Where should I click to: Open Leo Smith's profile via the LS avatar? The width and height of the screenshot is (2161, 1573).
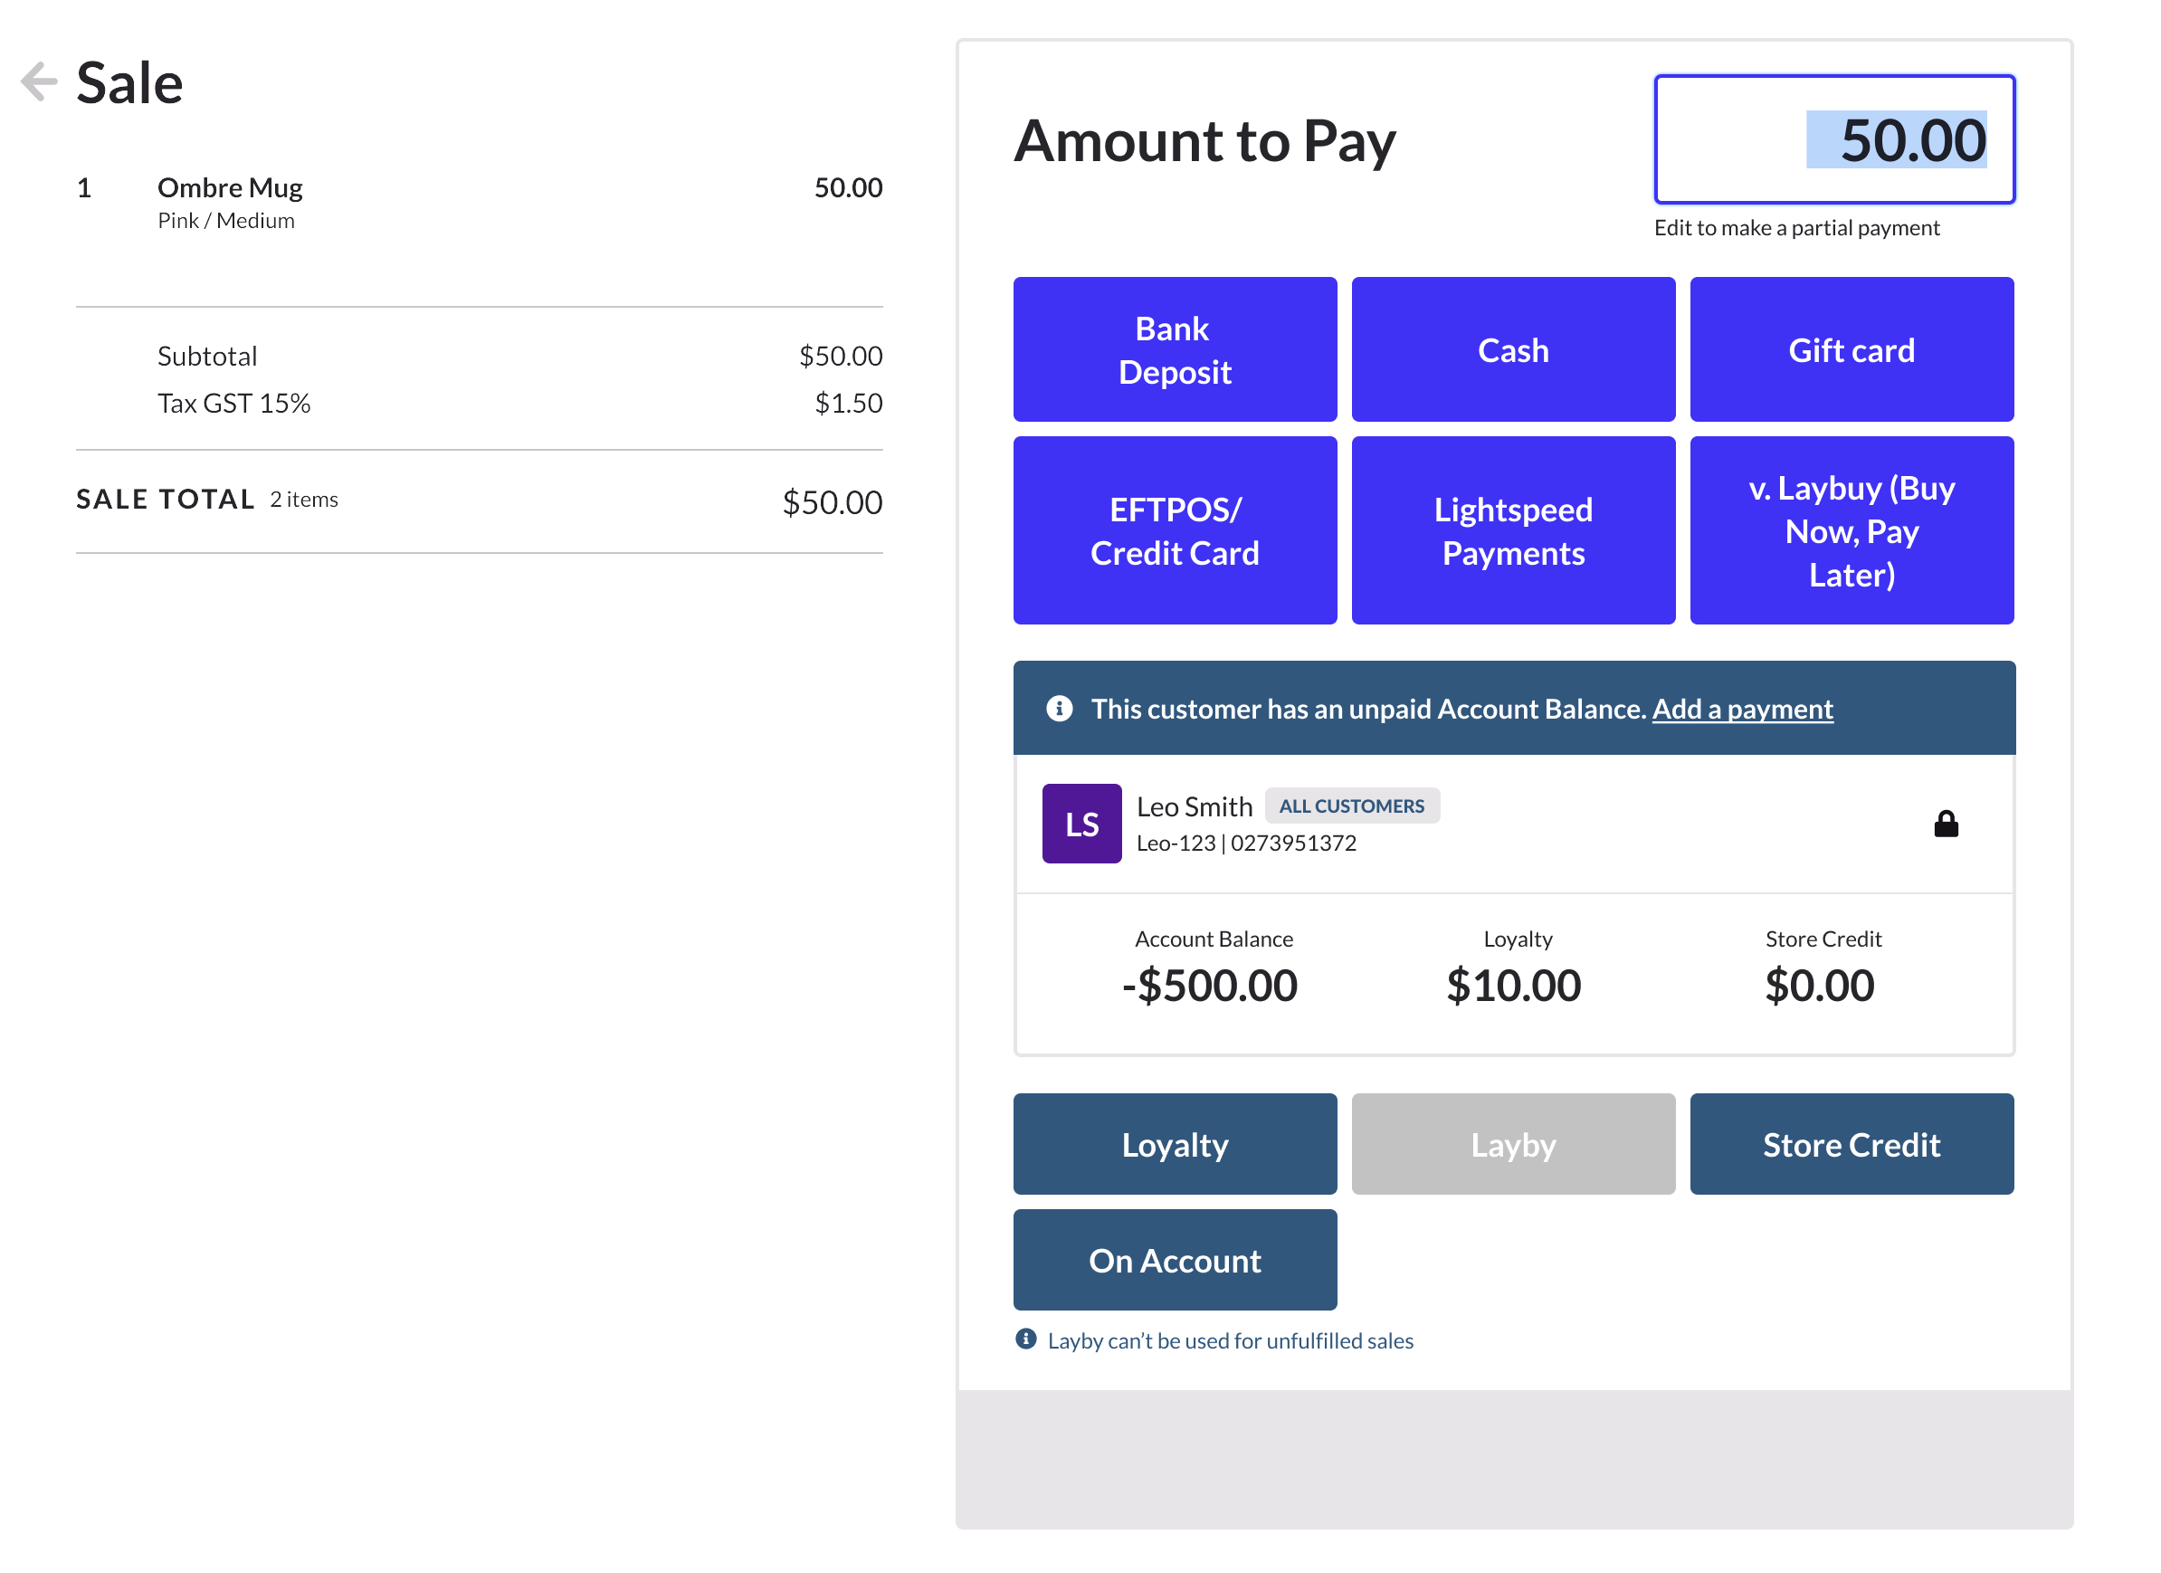coord(1081,824)
